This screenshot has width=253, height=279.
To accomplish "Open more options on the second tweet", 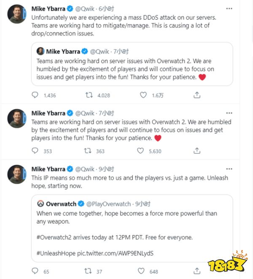I will pos(229,113).
